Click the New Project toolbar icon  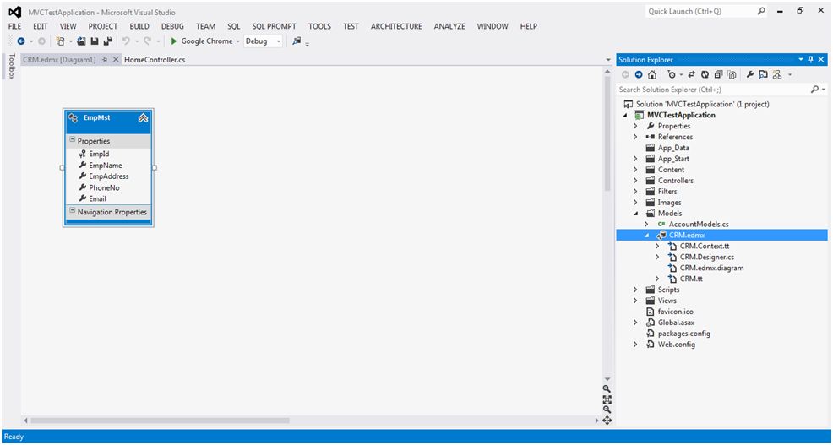point(60,41)
